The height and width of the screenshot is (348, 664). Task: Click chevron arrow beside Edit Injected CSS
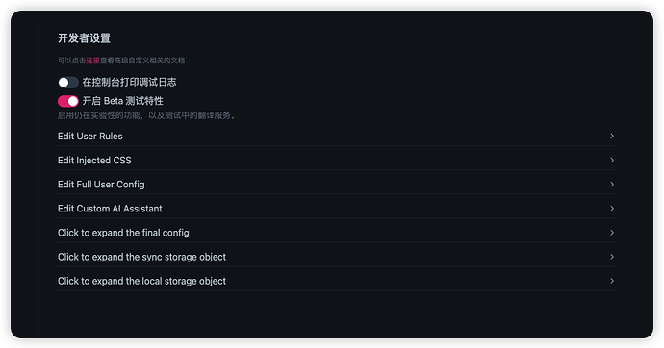tap(612, 160)
